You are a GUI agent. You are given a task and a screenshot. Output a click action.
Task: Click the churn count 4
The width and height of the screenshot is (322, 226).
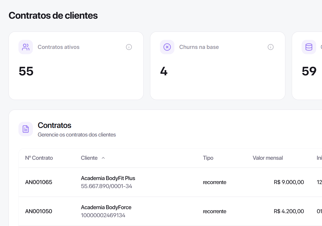(164, 71)
